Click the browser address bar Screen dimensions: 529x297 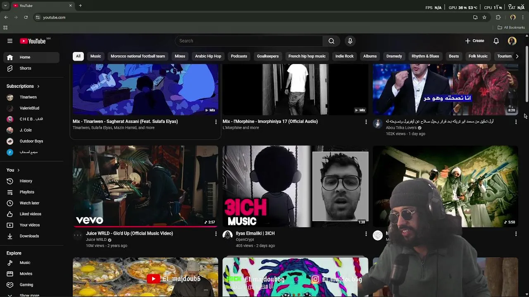252,17
